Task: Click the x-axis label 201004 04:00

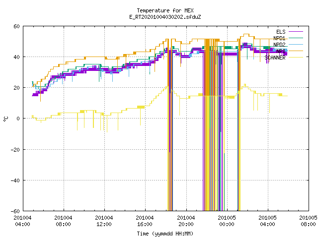Action: coord(22,221)
